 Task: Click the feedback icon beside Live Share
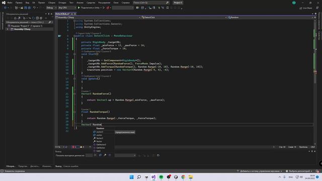(x=317, y=8)
